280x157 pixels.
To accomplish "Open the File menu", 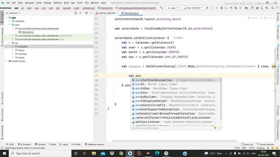I will 8,3.
